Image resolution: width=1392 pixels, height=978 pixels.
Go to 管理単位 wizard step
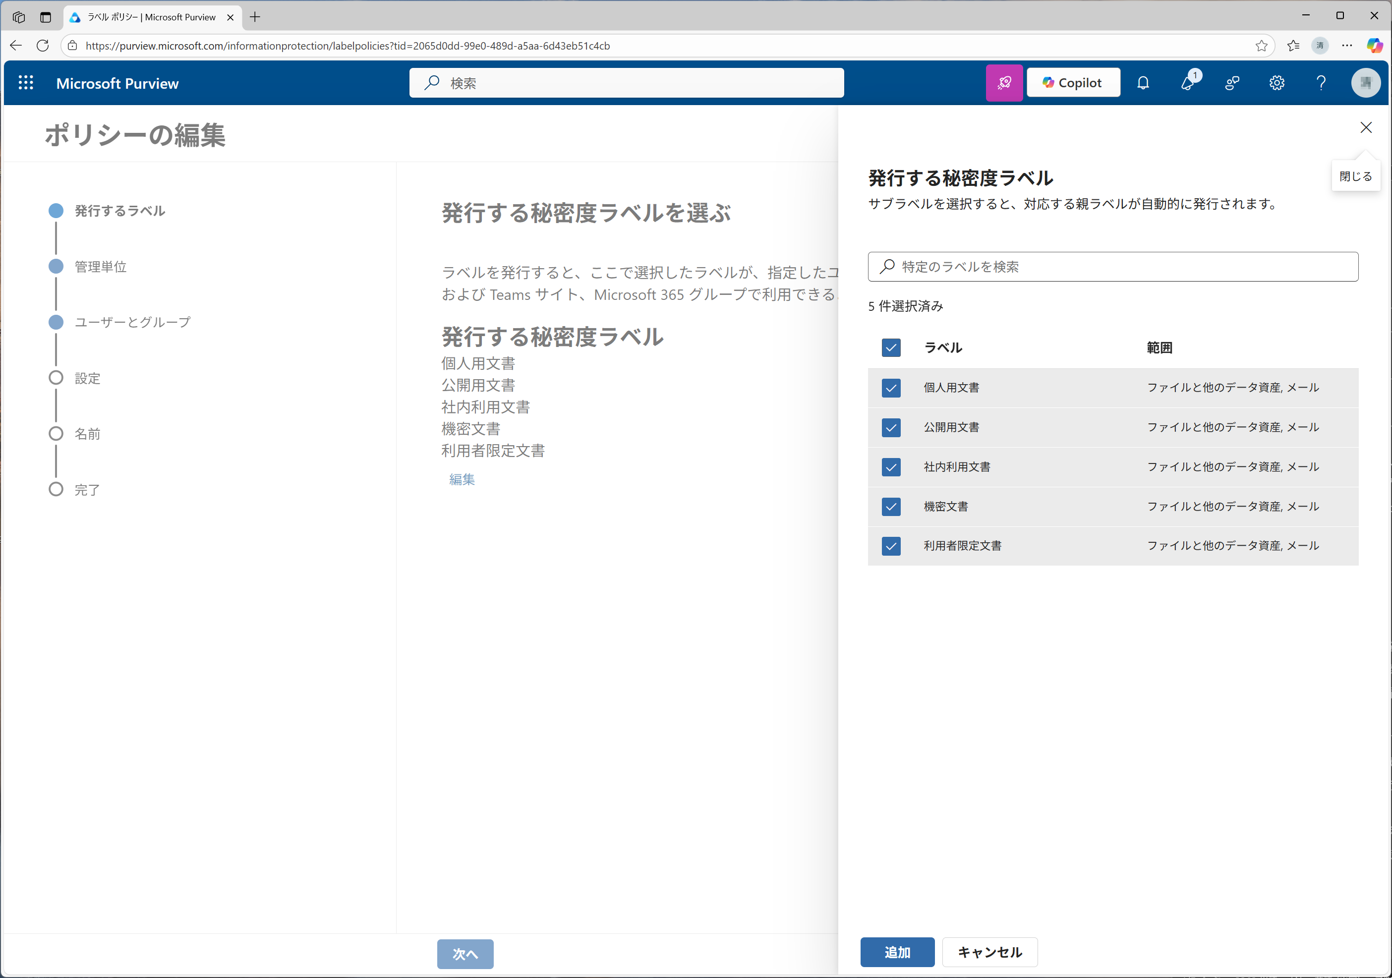click(101, 267)
